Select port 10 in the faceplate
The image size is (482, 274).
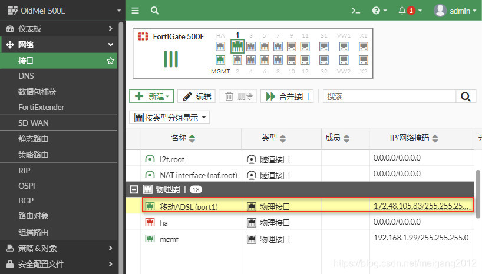pyautogui.click(x=292, y=60)
